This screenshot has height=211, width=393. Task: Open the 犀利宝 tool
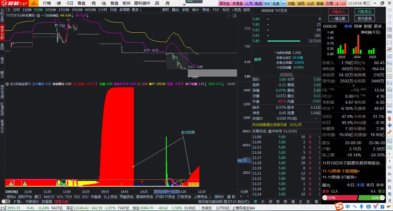pos(225,3)
